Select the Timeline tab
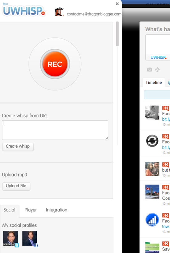Image resolution: width=170 pixels, height=253 pixels. (x=154, y=82)
